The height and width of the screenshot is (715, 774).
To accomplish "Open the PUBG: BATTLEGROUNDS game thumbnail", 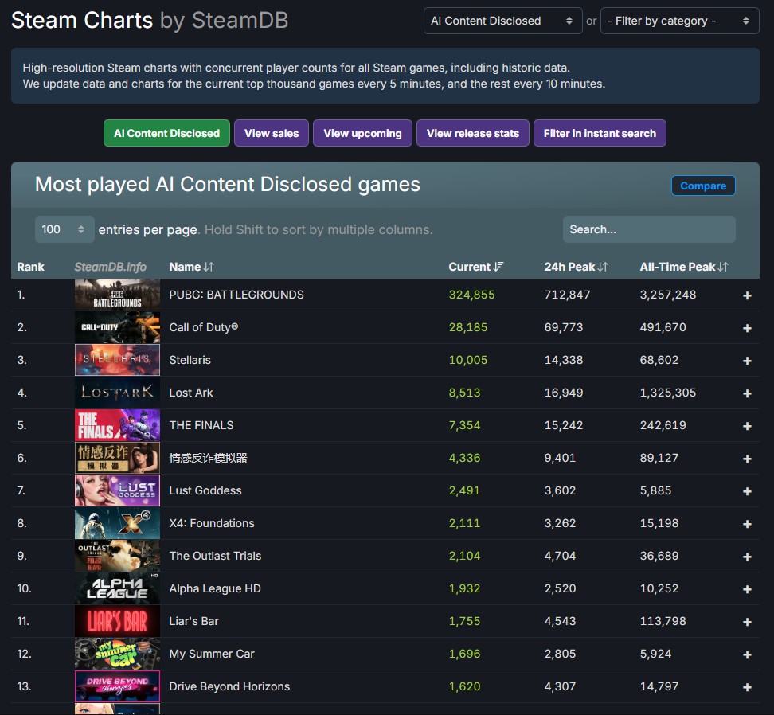I will click(118, 295).
